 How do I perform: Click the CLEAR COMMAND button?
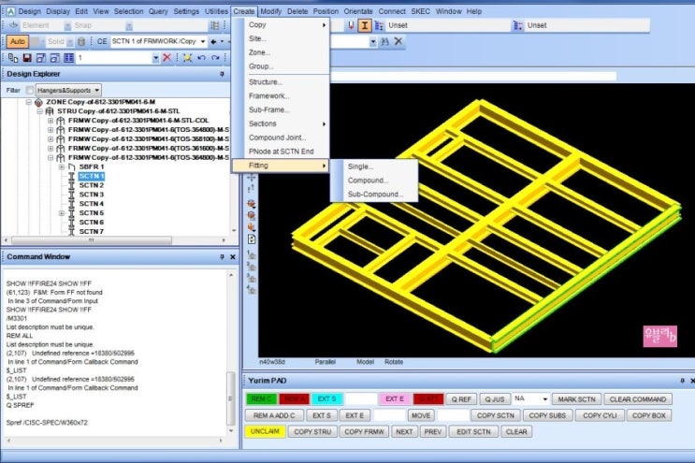pos(638,399)
